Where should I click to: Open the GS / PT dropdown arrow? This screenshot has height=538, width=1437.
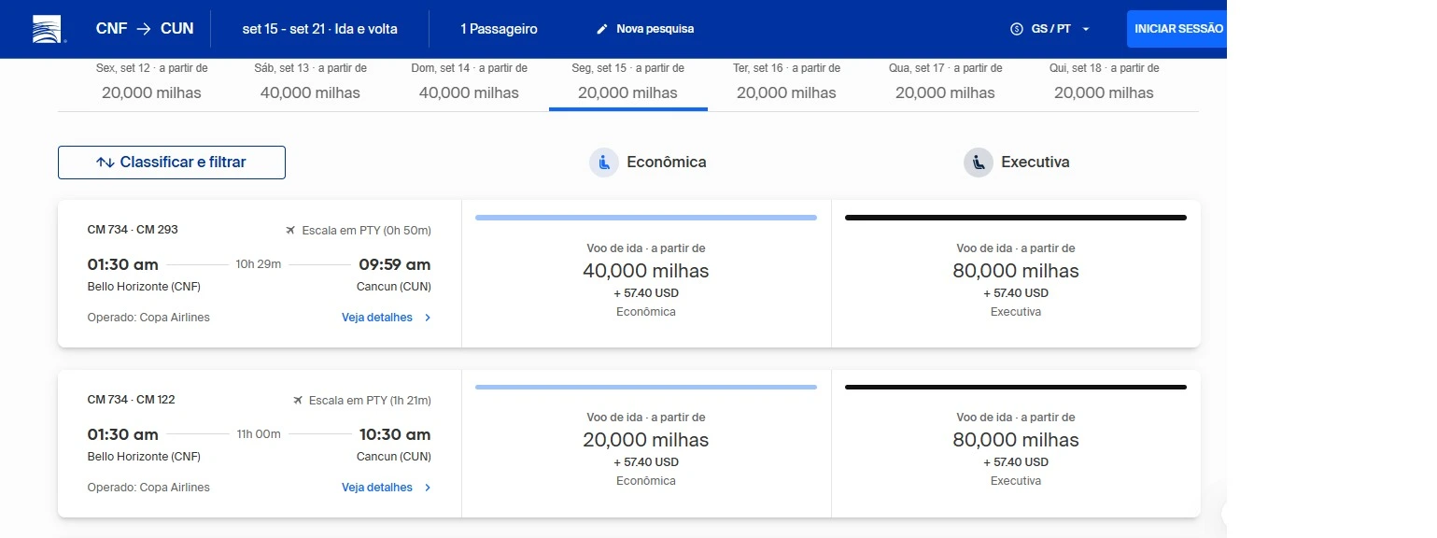click(x=1086, y=29)
